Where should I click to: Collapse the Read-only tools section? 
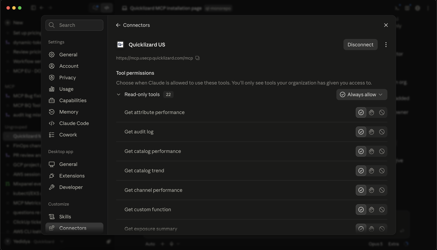click(x=118, y=95)
